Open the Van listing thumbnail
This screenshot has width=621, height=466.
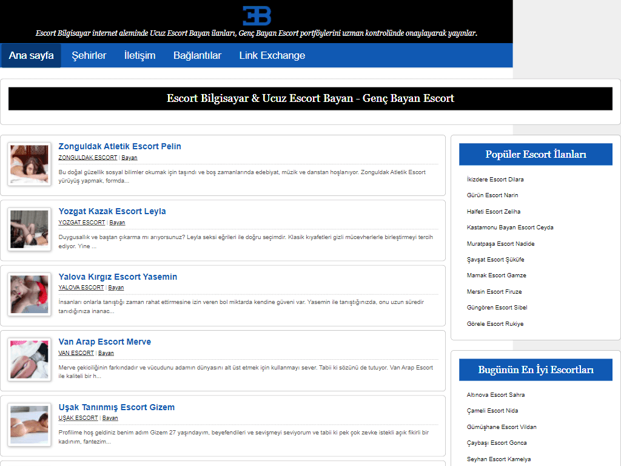coord(29,359)
